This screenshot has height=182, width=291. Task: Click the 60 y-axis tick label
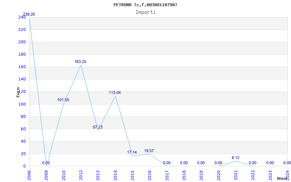point(23,129)
